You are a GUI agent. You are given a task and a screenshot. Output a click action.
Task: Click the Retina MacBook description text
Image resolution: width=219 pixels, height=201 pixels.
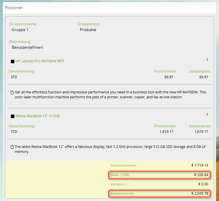coord(110,149)
